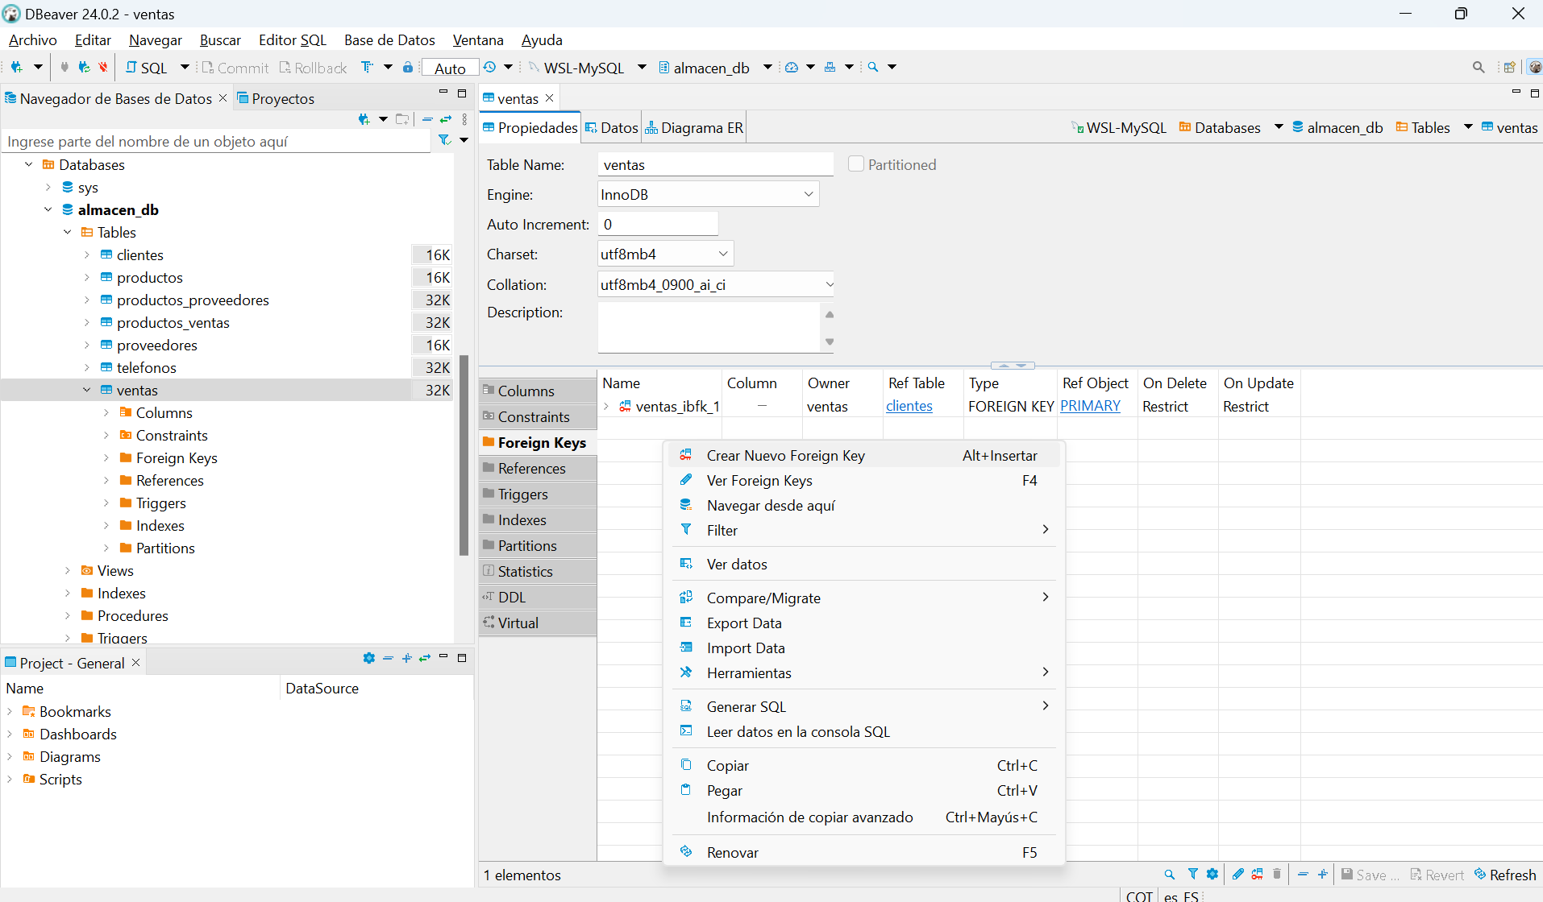This screenshot has height=902, width=1543.
Task: Select Export Data in context menu
Action: tap(863, 623)
